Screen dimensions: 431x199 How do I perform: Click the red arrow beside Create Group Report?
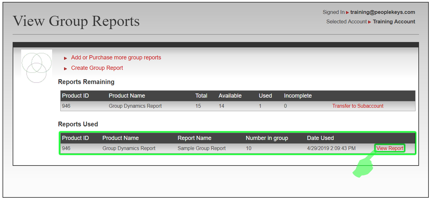coord(65,68)
